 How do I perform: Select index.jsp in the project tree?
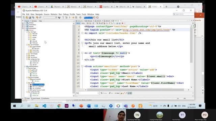pos(34,41)
